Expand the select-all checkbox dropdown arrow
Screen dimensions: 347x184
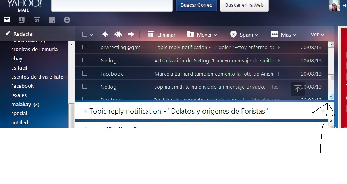pyautogui.click(x=92, y=35)
